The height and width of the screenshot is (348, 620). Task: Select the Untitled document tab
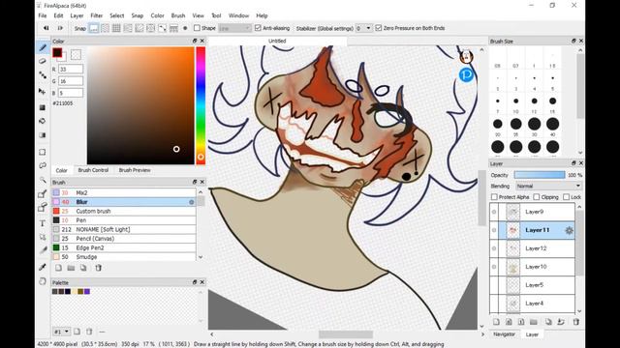(277, 41)
